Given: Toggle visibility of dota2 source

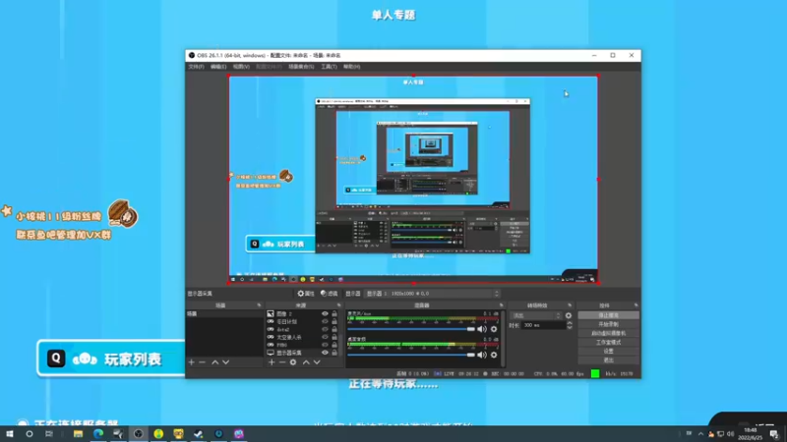Looking at the screenshot, I should [x=325, y=329].
